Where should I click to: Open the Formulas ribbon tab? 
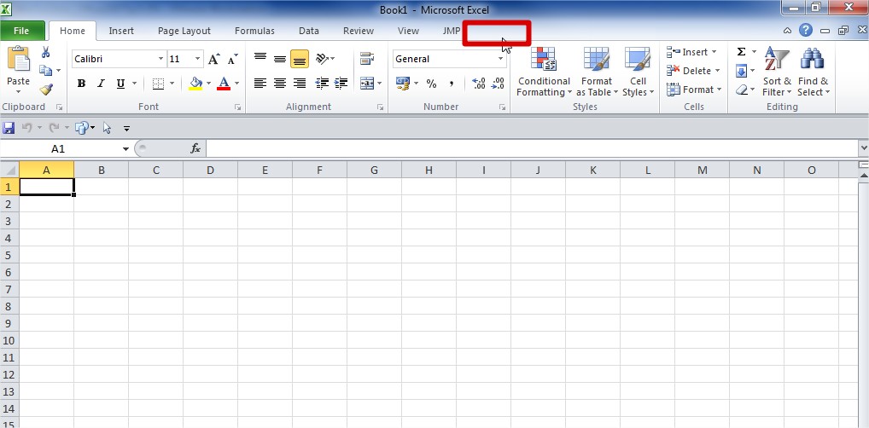(254, 31)
